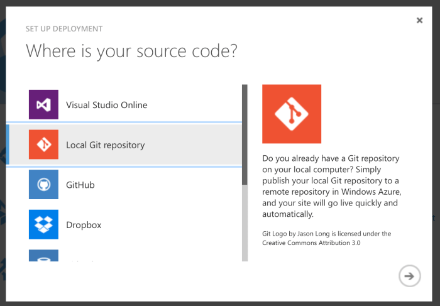
Task: Close the Set Up Deployment dialog
Action: pos(419,20)
